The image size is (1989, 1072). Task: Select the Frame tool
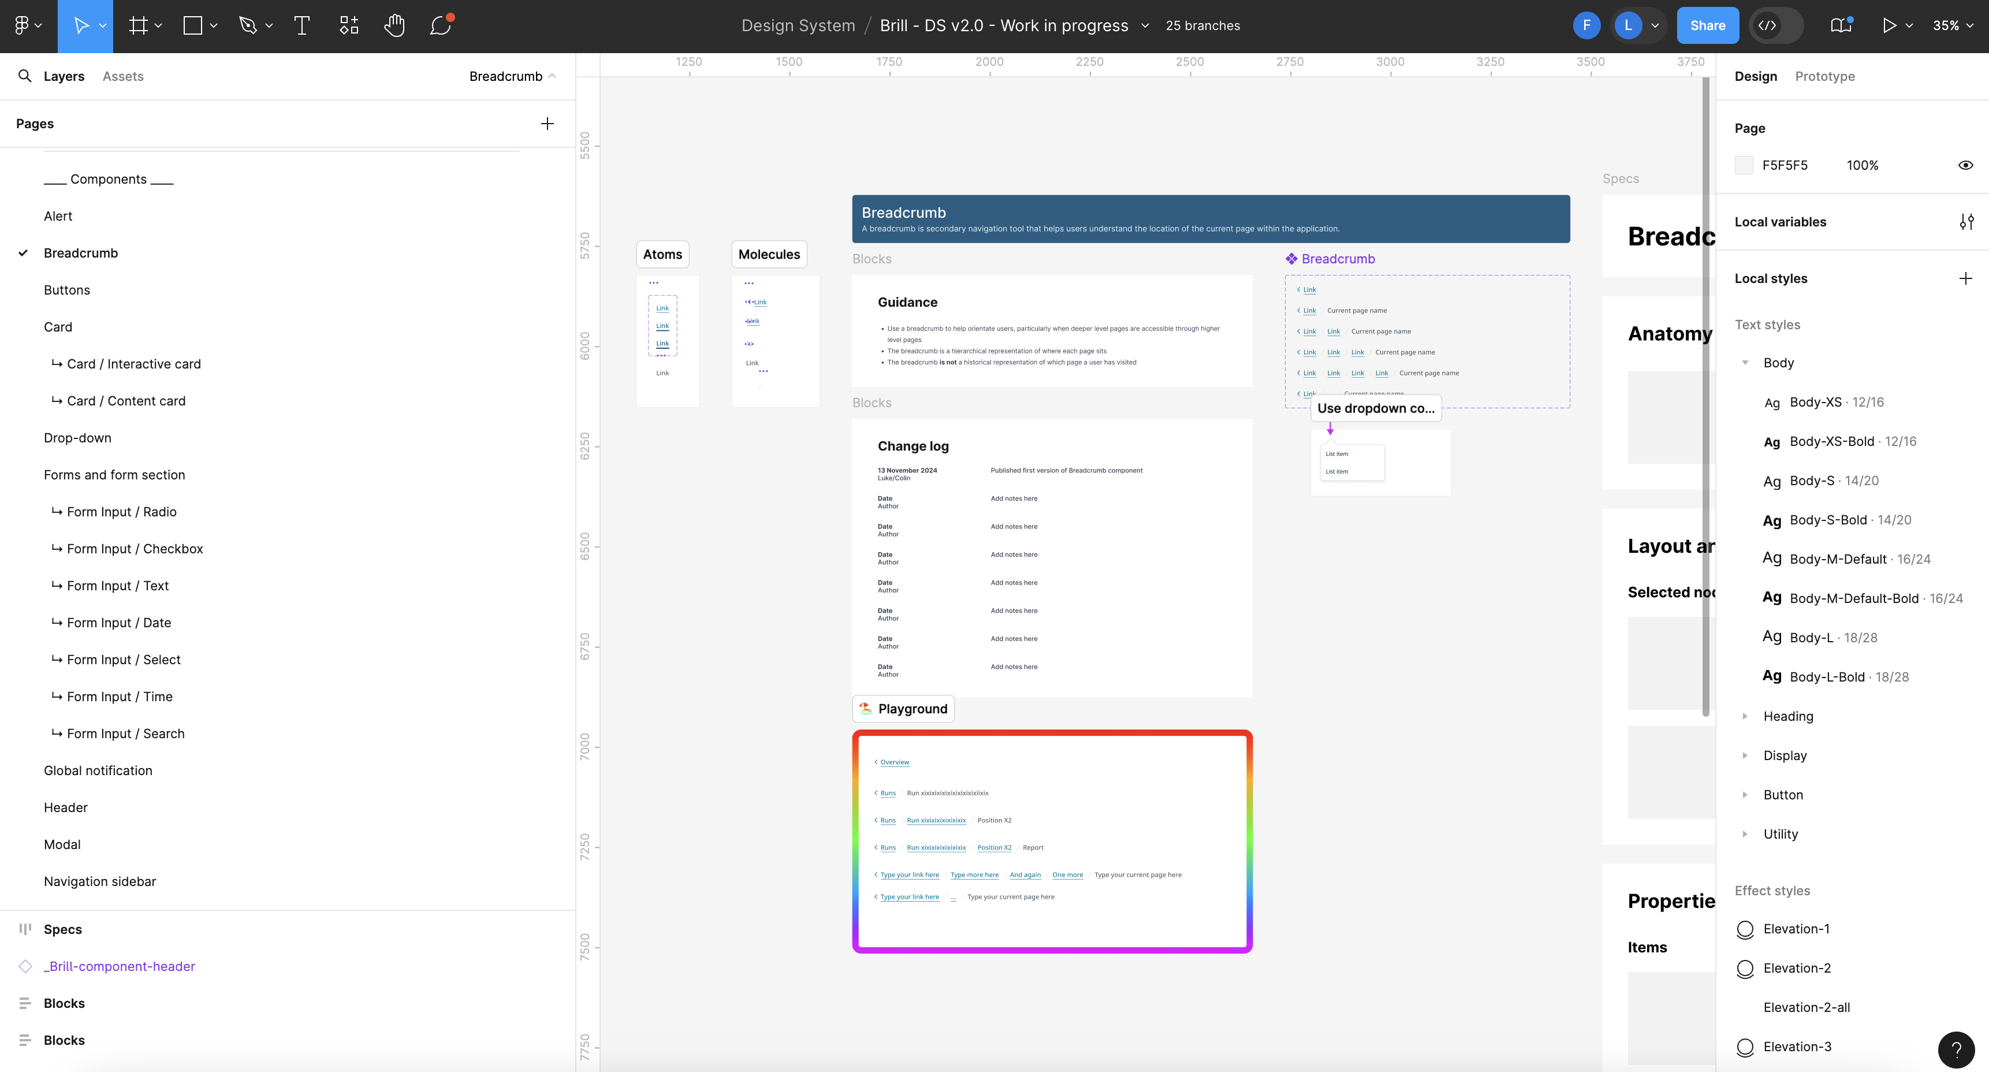pyautogui.click(x=138, y=25)
